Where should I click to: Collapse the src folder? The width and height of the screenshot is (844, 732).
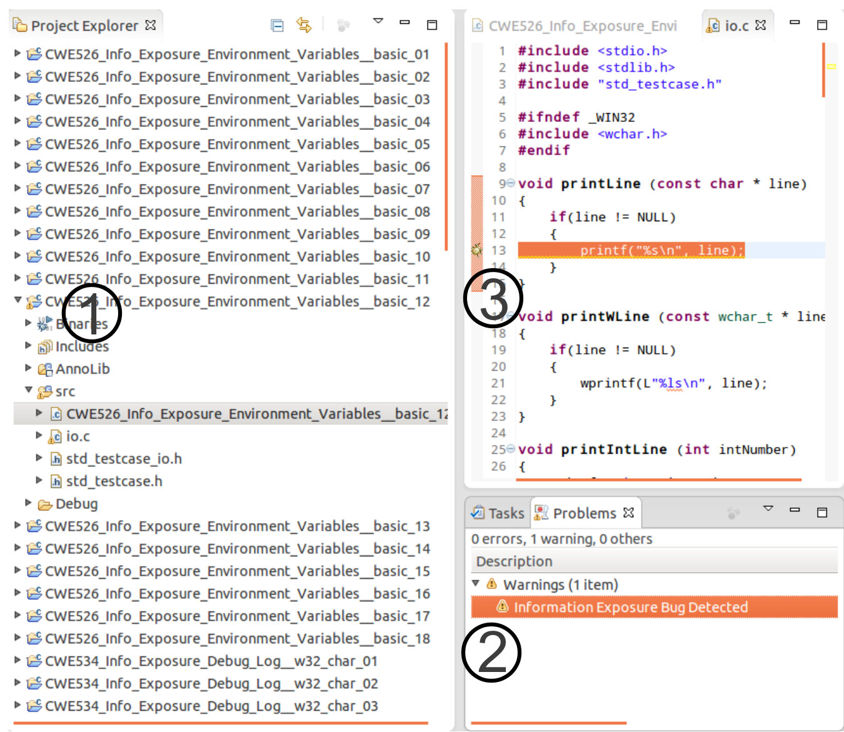click(28, 389)
